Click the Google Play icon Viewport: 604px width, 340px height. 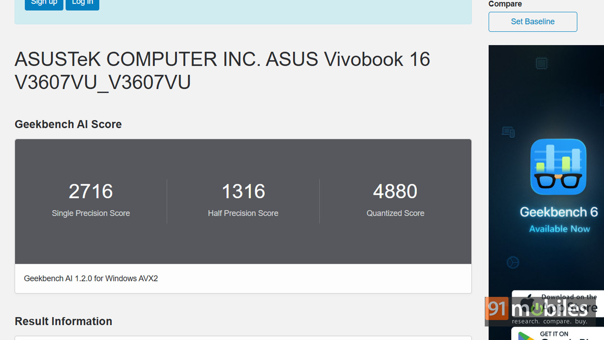pyautogui.click(x=526, y=336)
